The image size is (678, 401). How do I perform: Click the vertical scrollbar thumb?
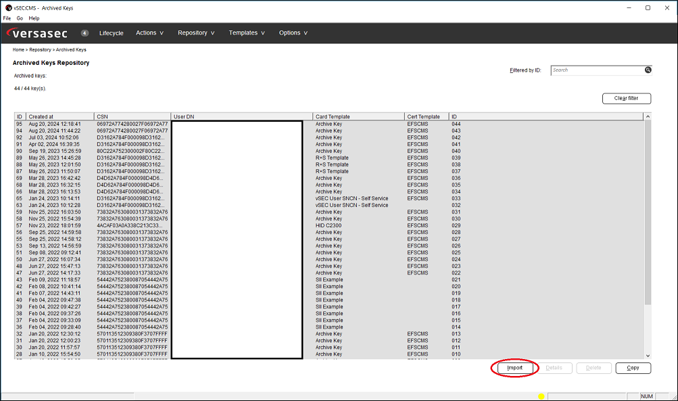coord(648,212)
